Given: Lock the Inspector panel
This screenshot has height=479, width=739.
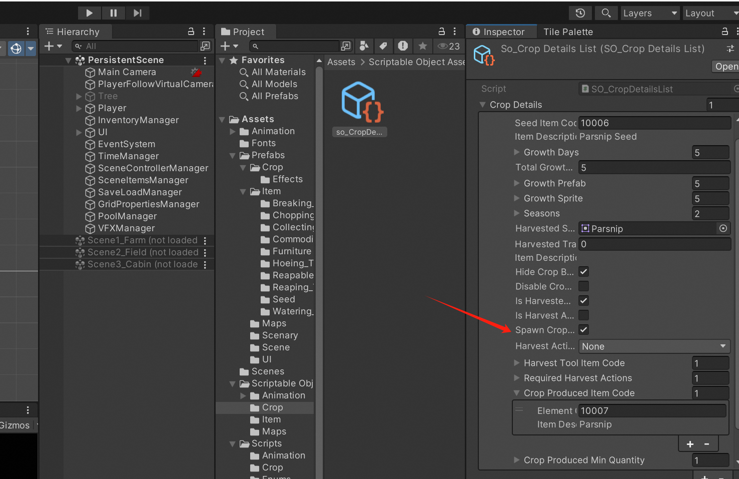Looking at the screenshot, I should pos(724,32).
